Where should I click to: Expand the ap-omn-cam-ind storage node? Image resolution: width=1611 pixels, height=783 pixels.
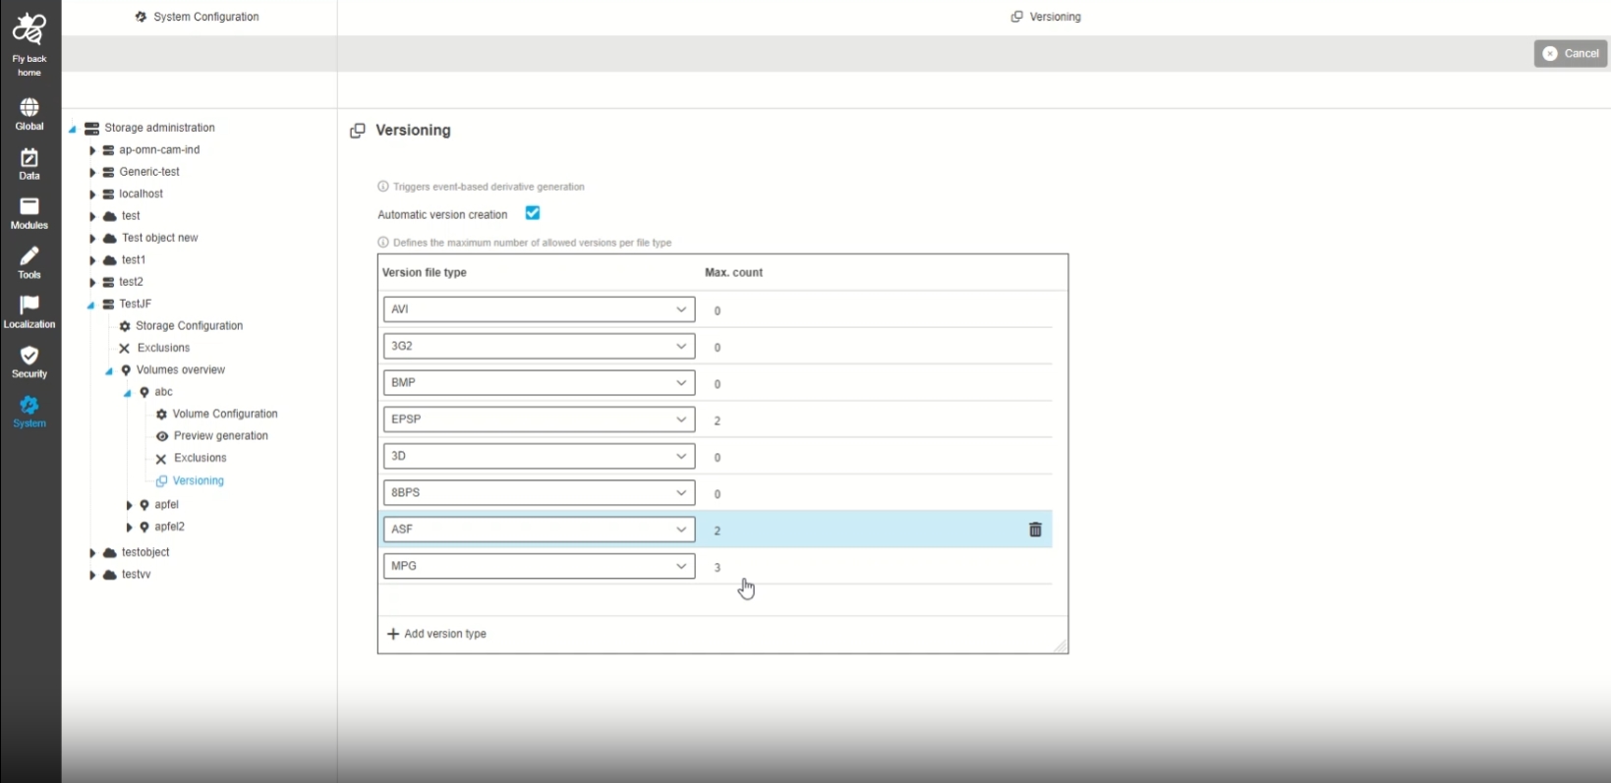[x=92, y=150]
